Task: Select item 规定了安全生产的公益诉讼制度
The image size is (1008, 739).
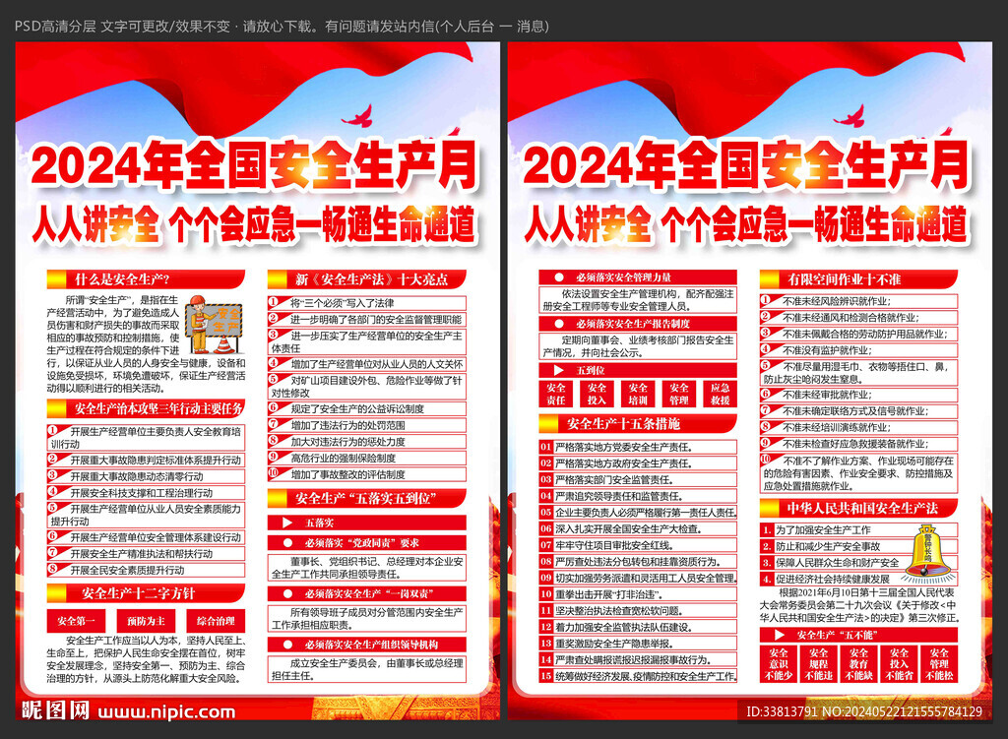Action: [x=366, y=408]
